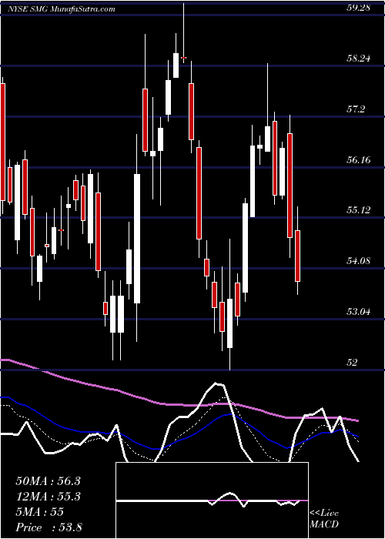Click the 52 price axis label
Screen dimensions: 385x539
(353, 363)
